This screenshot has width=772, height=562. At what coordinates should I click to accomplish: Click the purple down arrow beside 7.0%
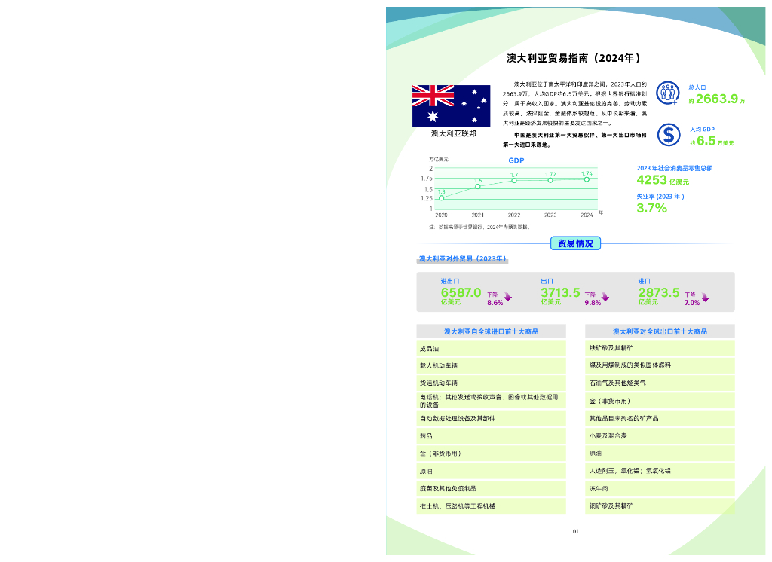click(x=703, y=297)
